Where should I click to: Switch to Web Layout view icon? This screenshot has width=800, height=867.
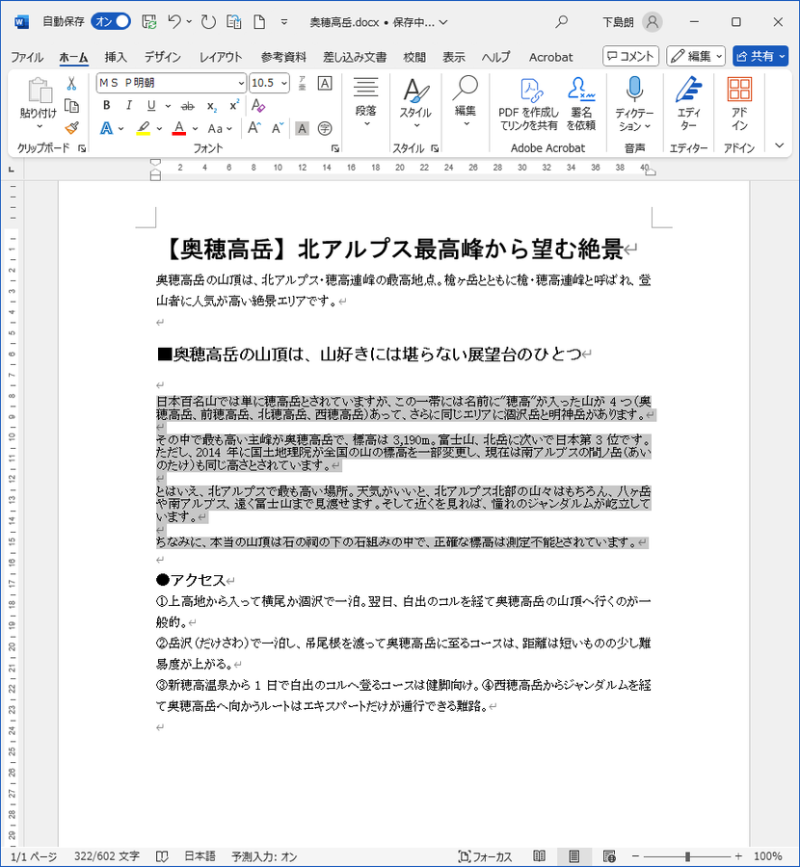point(609,856)
